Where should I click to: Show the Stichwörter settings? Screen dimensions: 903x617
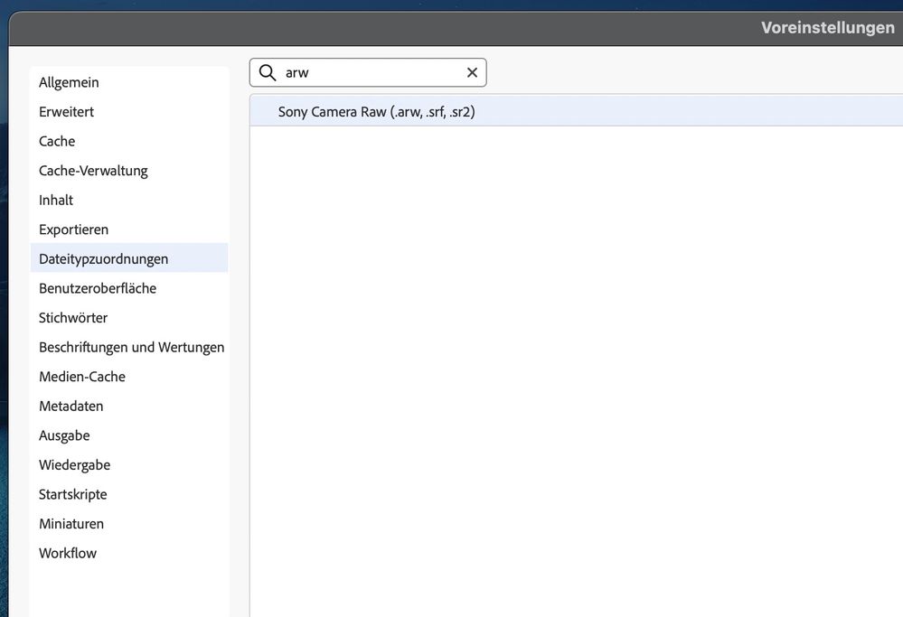73,318
